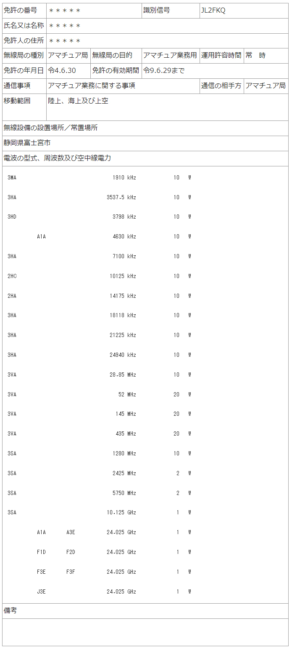Click the 氏名又は名称 label cell

coord(24,26)
